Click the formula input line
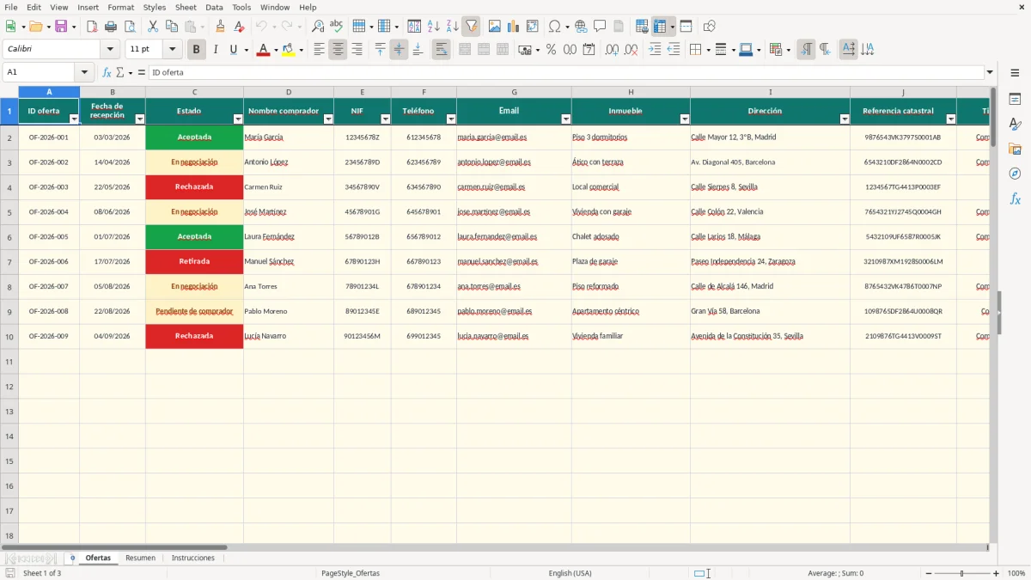This screenshot has height=580, width=1031. click(566, 72)
